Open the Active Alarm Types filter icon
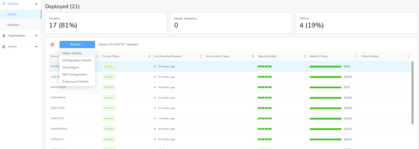The image size is (419, 149). [x=253, y=56]
